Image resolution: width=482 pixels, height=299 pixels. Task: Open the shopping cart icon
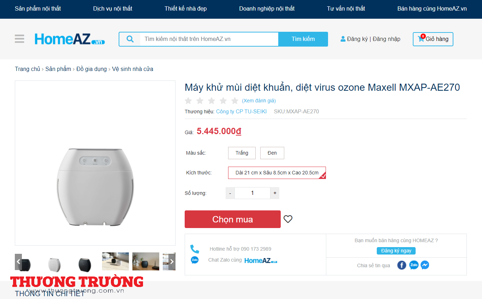point(421,39)
